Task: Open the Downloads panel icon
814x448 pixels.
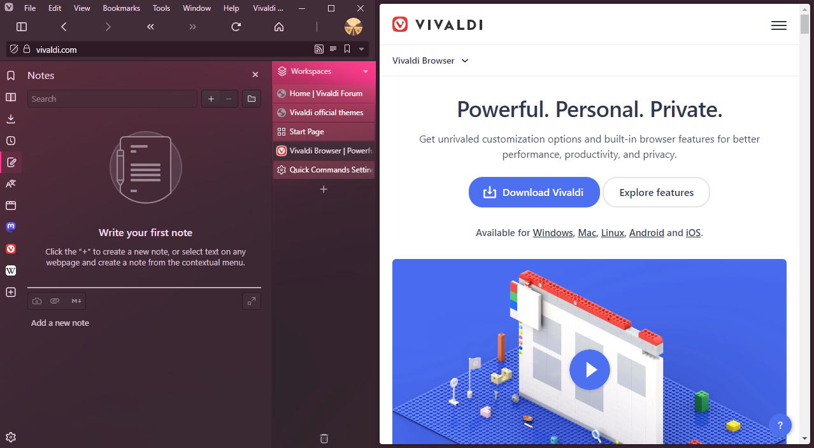Action: coord(11,119)
